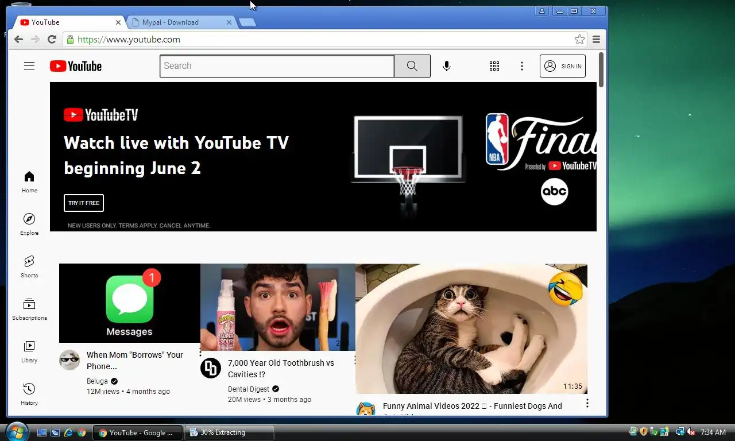Screen dimensions: 735x441
Task: Open Shorts in sidebar
Action: [x=29, y=267]
